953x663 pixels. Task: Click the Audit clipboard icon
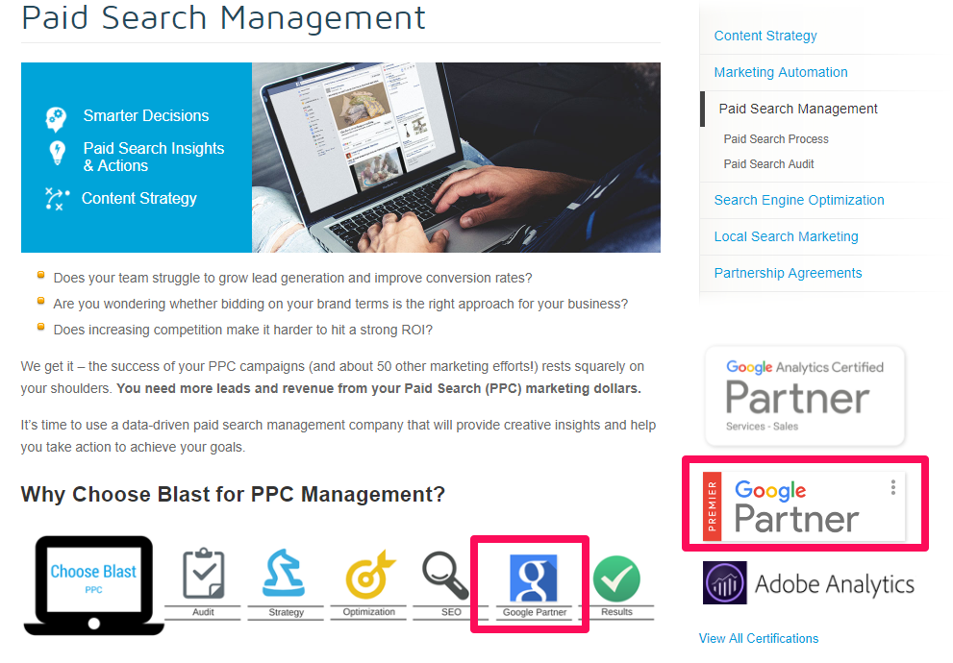pyautogui.click(x=204, y=573)
